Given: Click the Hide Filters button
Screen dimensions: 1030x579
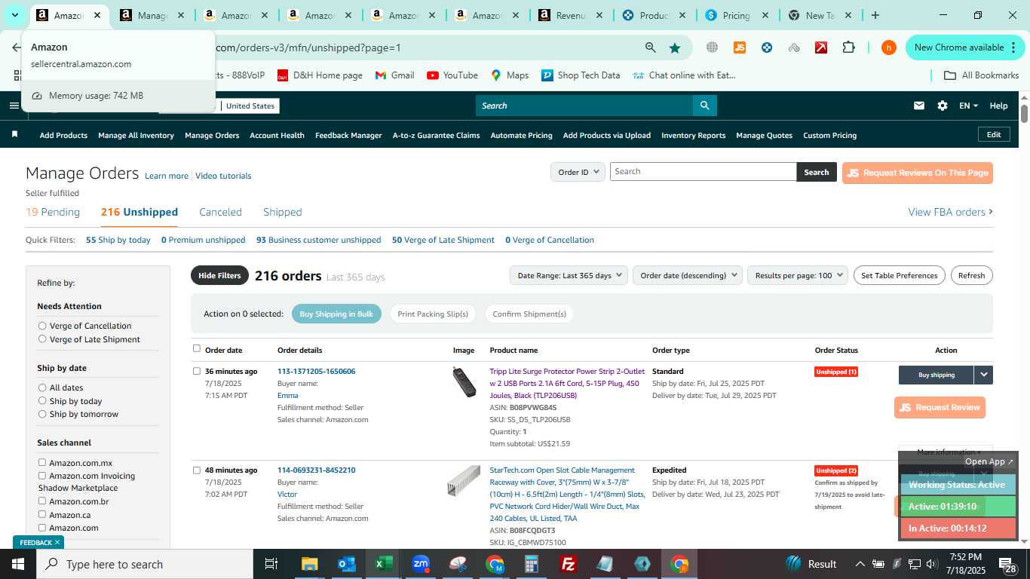Looking at the screenshot, I should (x=219, y=275).
